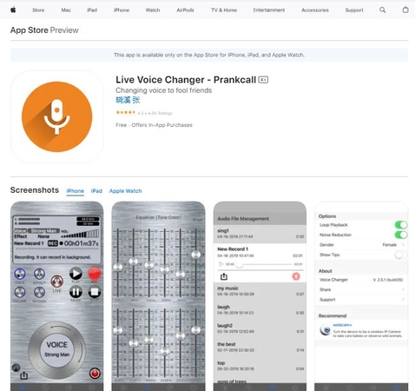415x391 pixels.
Task: Click the top-left equalizer slider knob
Action: click(118, 267)
